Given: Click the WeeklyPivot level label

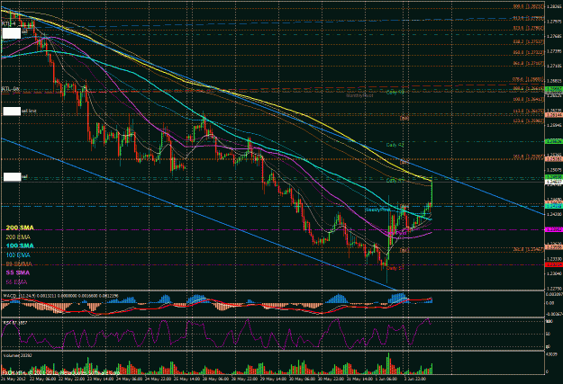Looking at the screenshot, I should pos(377,210).
